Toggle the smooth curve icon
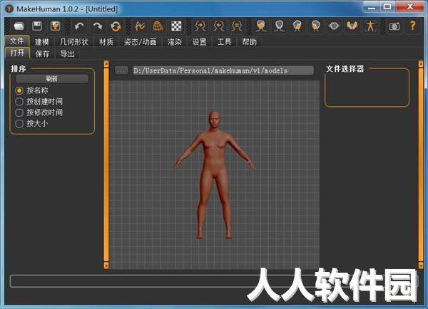The width and height of the screenshot is (428, 309). point(140,26)
